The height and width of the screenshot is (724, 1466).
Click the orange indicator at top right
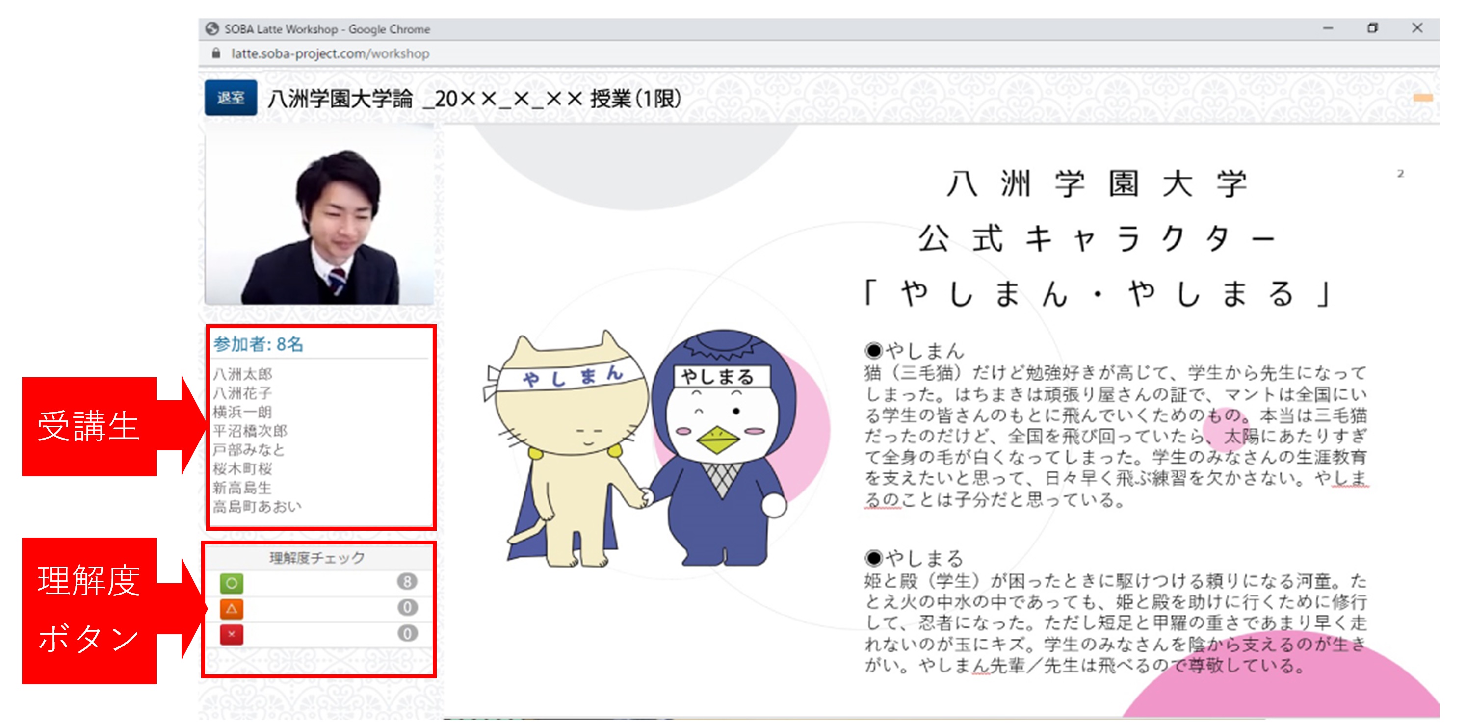point(1423,98)
